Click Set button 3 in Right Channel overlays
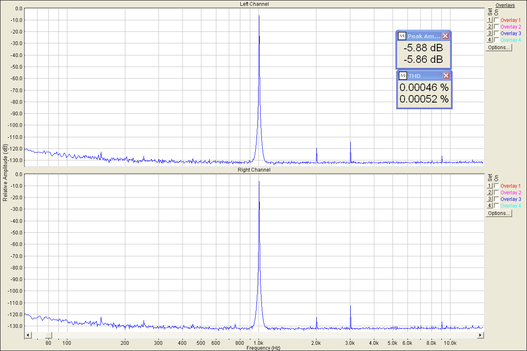Screen dimensions: 527x351 (490, 199)
